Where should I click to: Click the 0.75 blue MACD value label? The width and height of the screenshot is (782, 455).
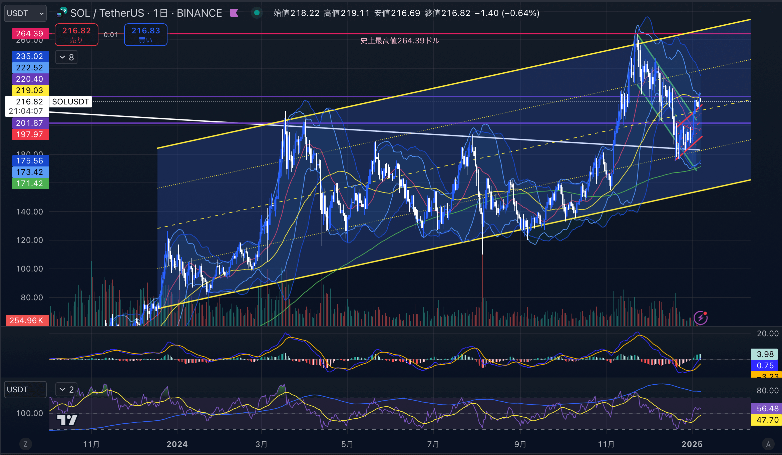tap(765, 366)
